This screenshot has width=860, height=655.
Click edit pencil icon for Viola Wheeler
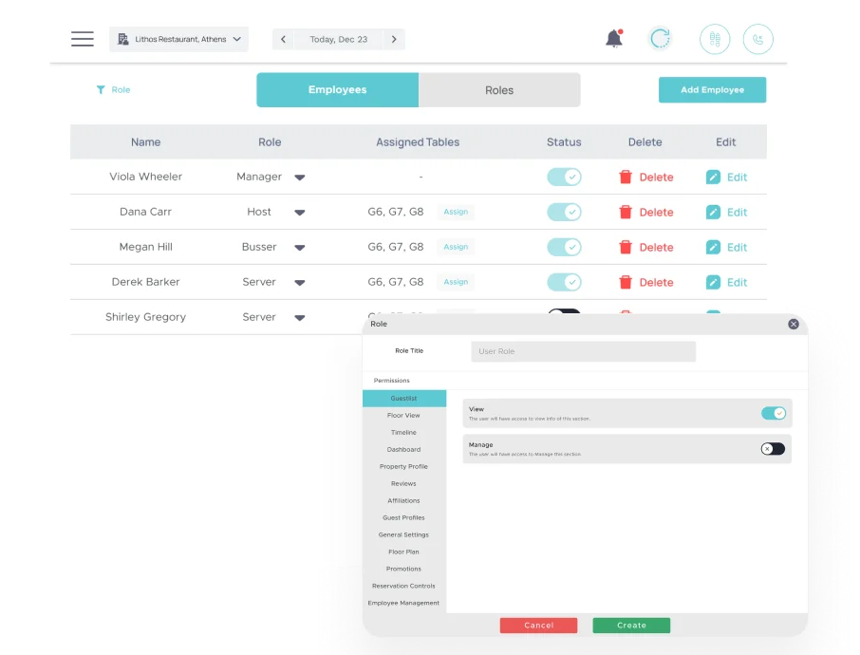tap(713, 177)
